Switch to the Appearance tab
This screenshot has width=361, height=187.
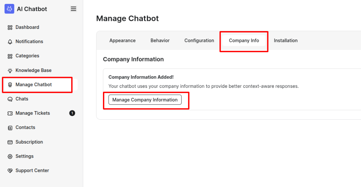pos(122,41)
